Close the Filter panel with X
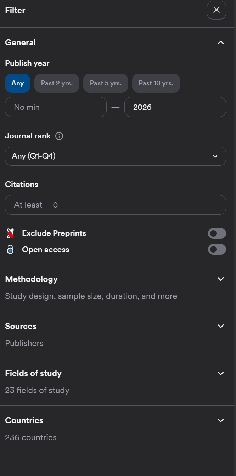The image size is (236, 476). pos(217,10)
